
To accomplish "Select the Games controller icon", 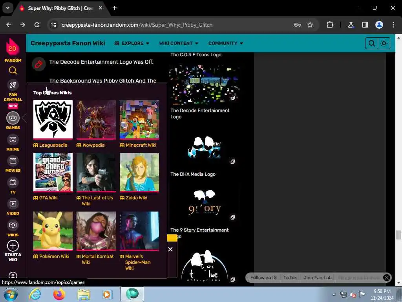I will pyautogui.click(x=13, y=118).
